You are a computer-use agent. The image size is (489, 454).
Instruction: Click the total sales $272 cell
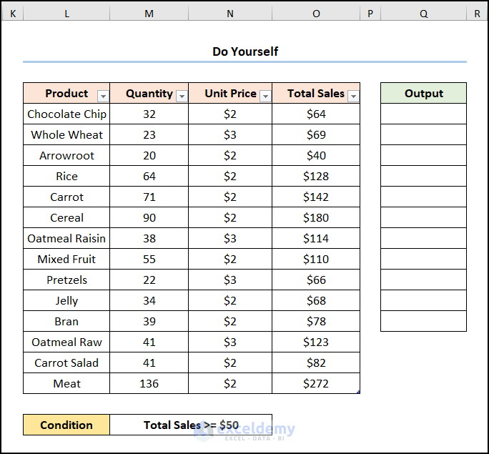point(316,383)
